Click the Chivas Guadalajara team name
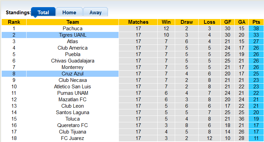This screenshot has width=264, height=142. tap(73, 61)
